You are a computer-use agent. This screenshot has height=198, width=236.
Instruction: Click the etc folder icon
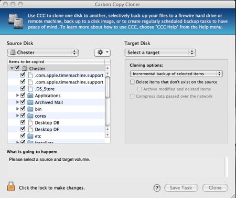(30, 136)
